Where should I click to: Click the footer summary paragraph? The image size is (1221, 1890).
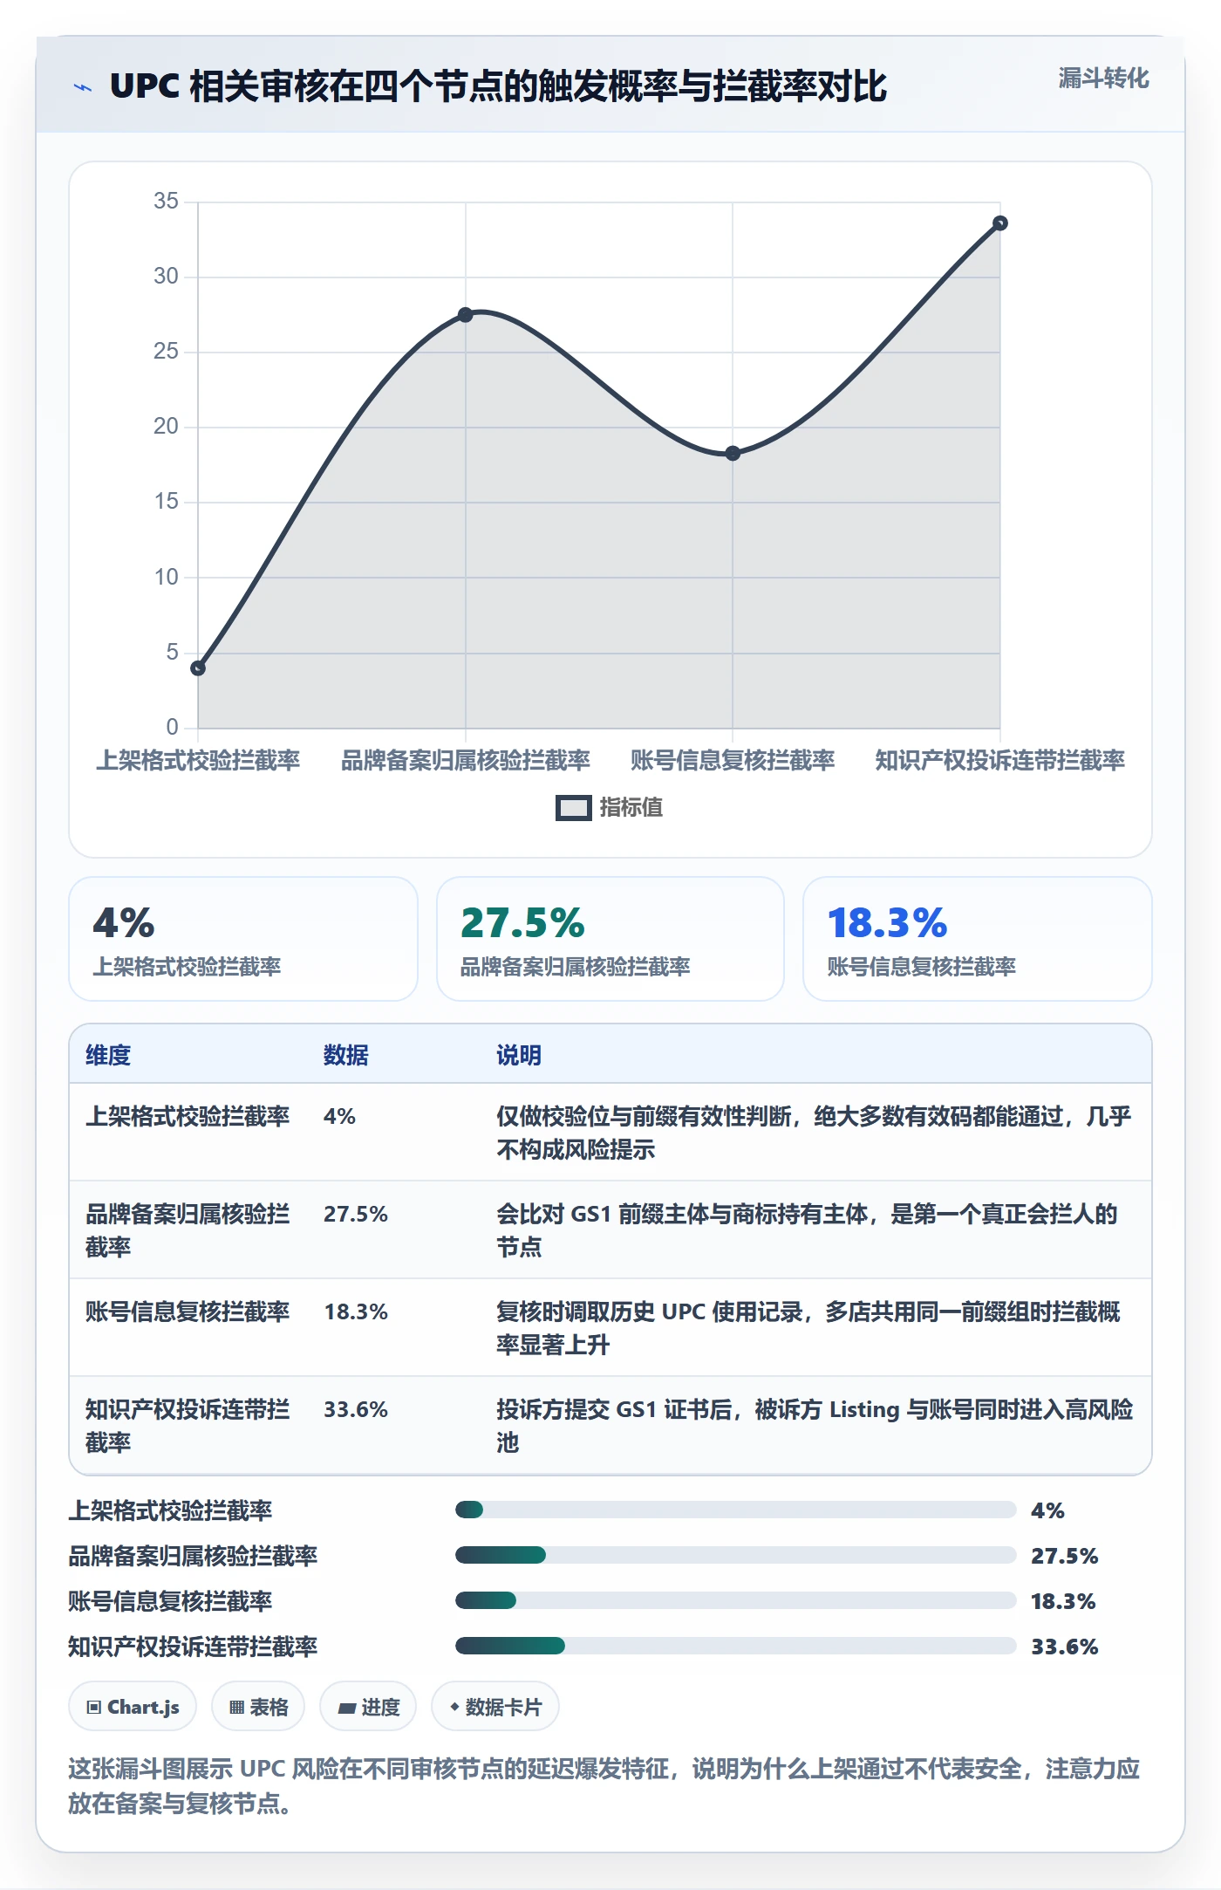coord(604,1785)
